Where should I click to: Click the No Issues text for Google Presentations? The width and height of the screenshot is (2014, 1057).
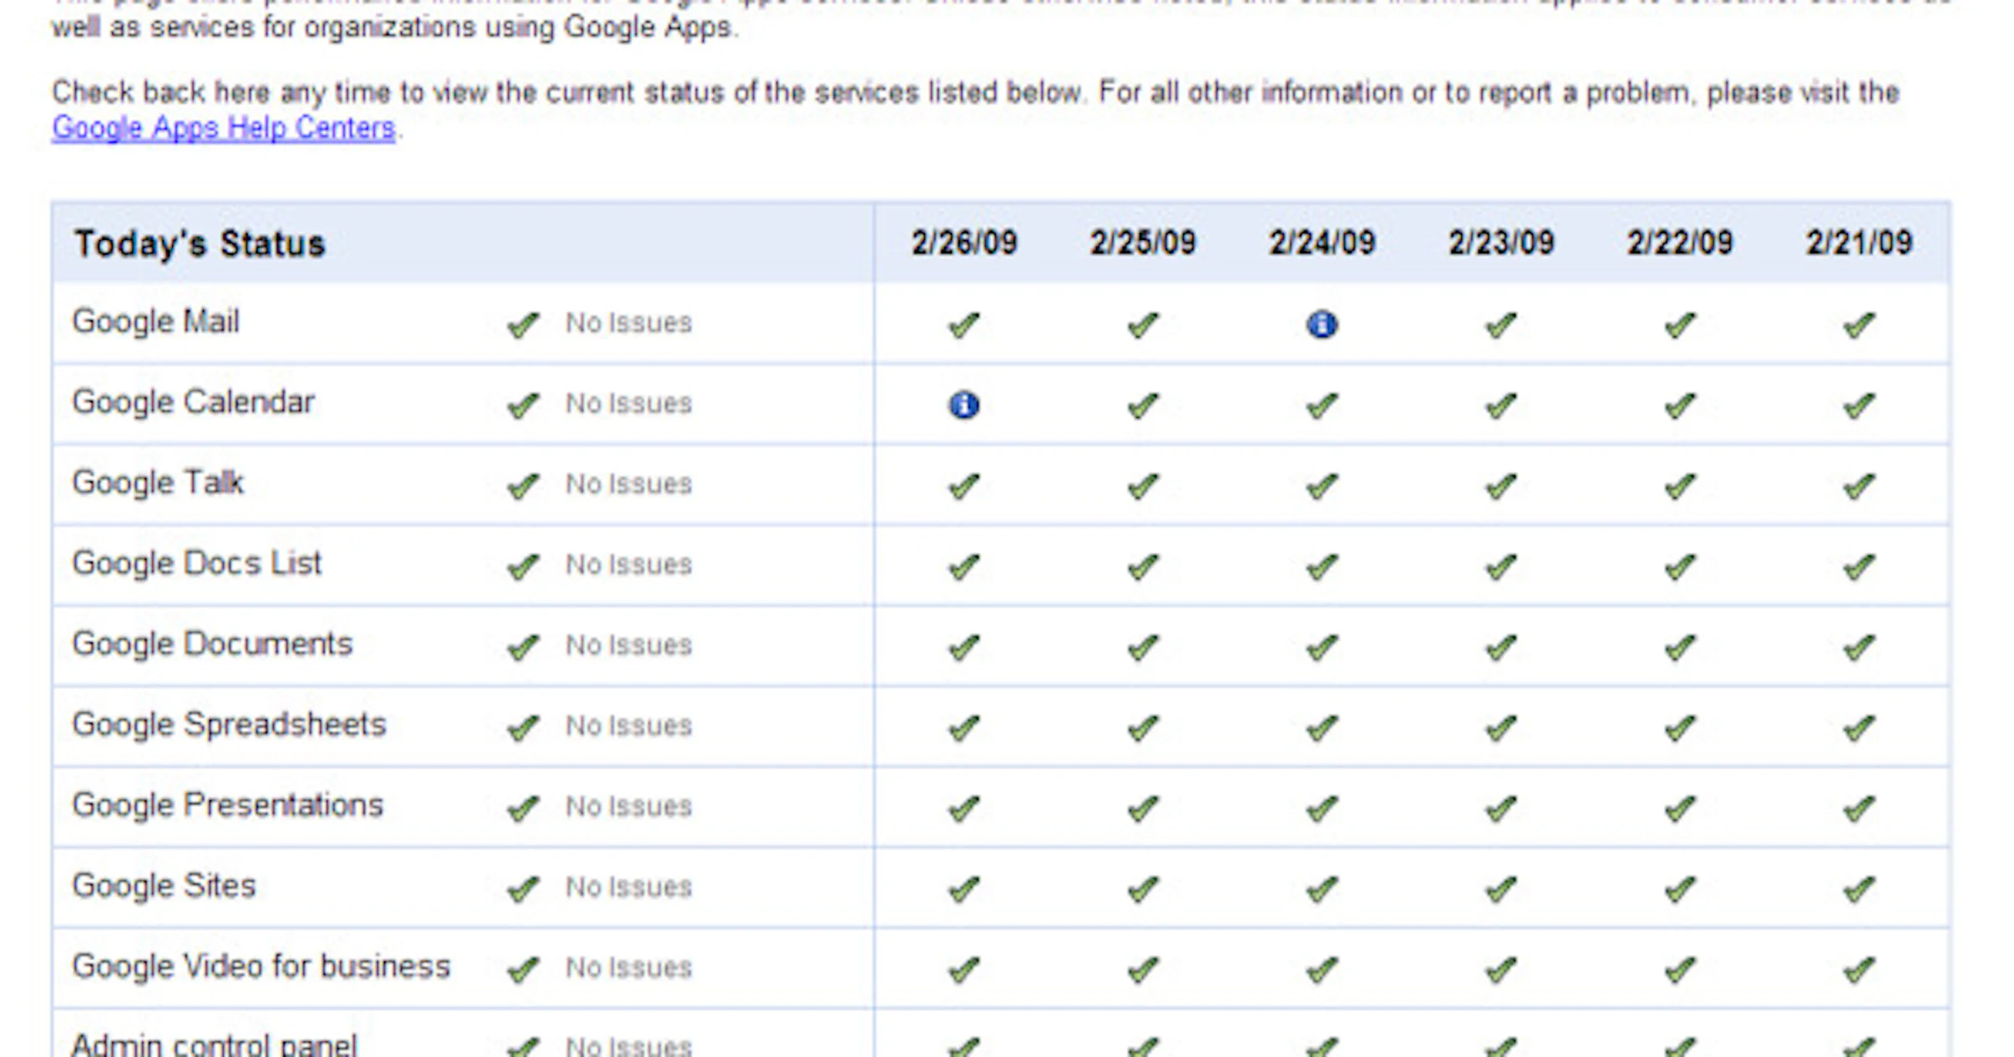pos(629,806)
